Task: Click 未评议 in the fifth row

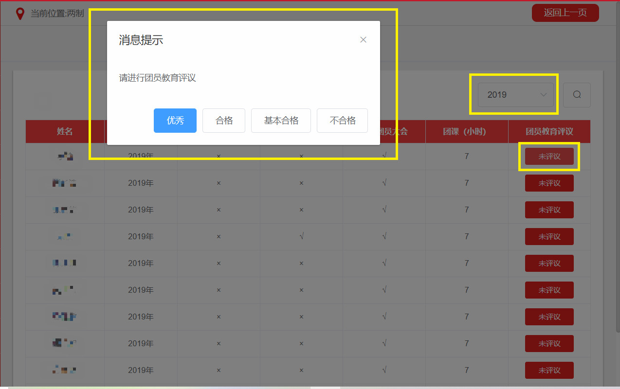Action: [549, 264]
